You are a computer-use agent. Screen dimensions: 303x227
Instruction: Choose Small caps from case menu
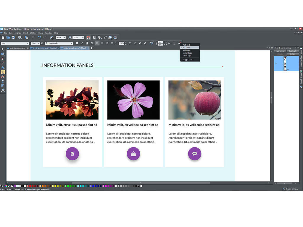click(x=187, y=56)
